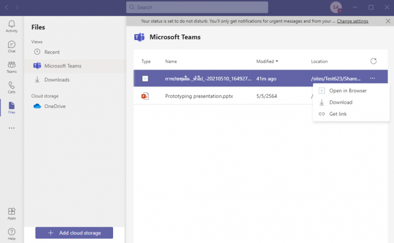Focus the Search box
The height and width of the screenshot is (243, 394).
coord(197,7)
